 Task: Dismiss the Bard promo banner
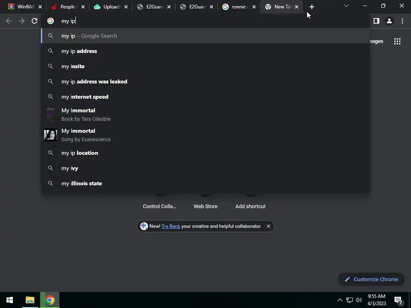pos(269,226)
